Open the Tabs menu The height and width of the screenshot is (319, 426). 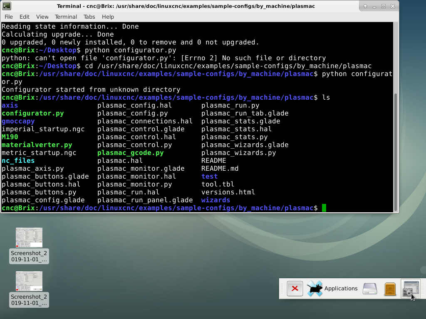click(89, 17)
